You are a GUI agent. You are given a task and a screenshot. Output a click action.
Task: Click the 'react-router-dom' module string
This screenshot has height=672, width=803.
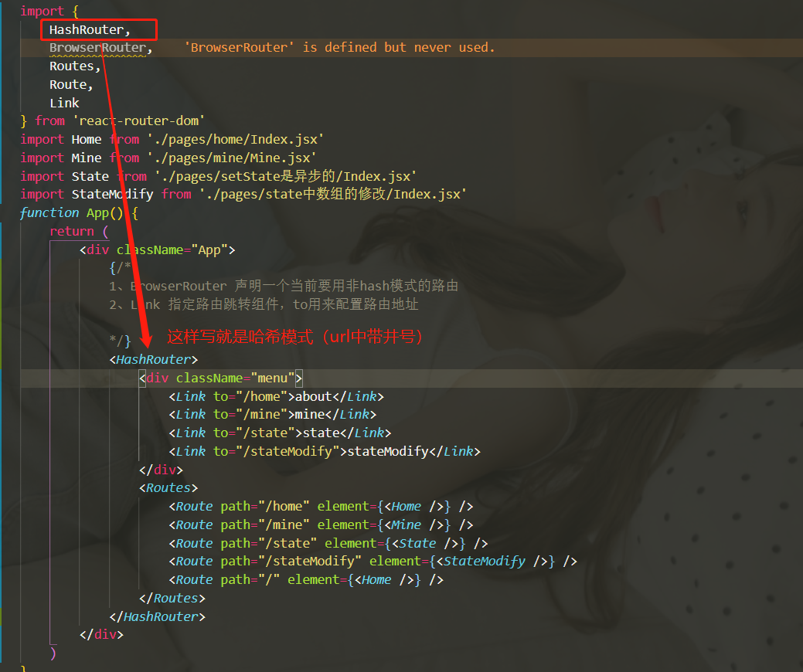point(138,121)
